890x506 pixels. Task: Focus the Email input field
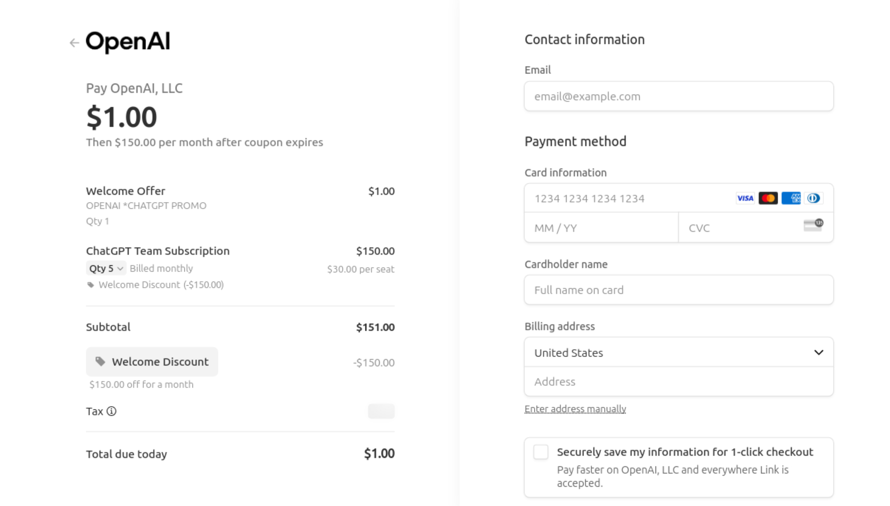tap(679, 96)
